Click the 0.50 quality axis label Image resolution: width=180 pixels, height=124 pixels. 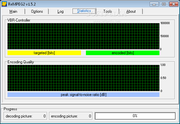click(163, 78)
